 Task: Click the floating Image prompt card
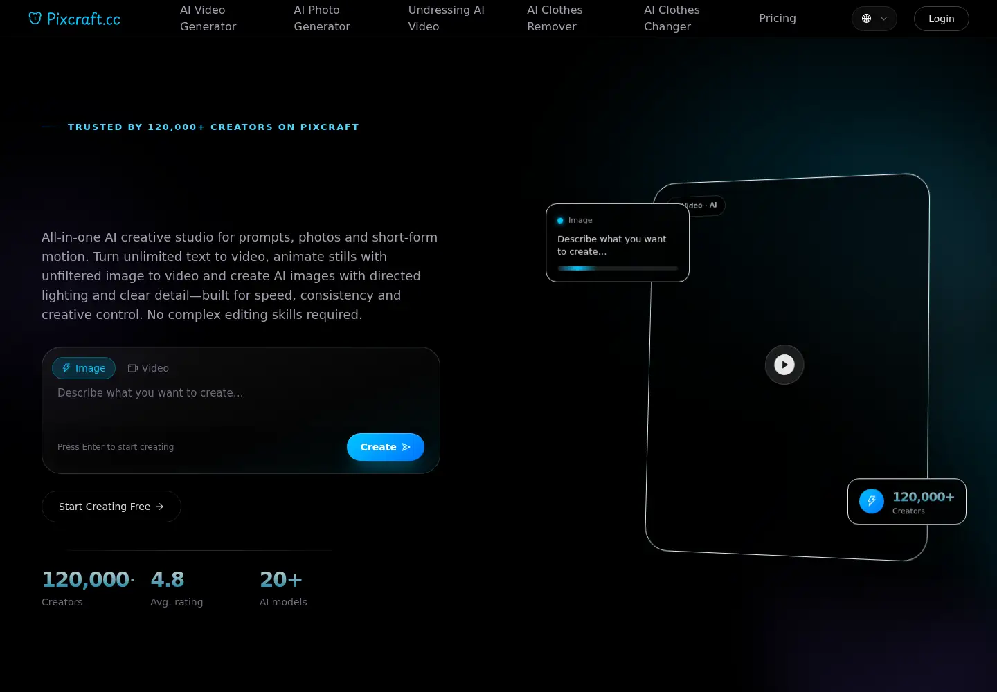pos(618,243)
